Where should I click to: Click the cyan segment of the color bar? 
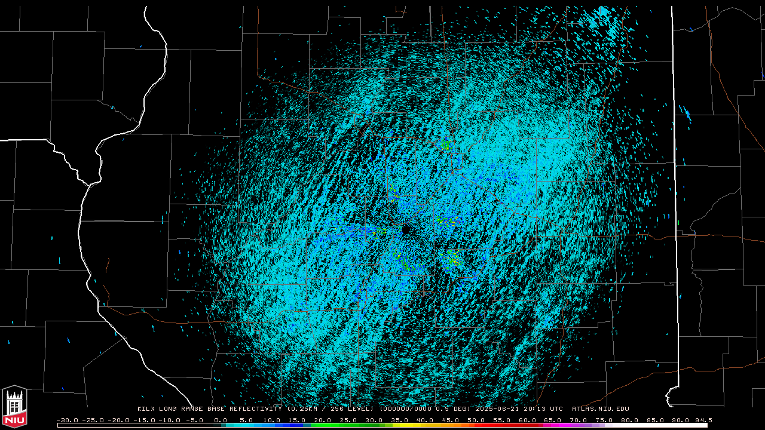239,425
